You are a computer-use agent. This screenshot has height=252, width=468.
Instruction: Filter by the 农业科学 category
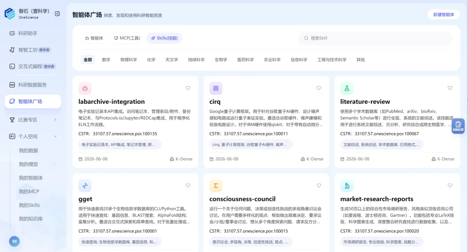point(272,60)
